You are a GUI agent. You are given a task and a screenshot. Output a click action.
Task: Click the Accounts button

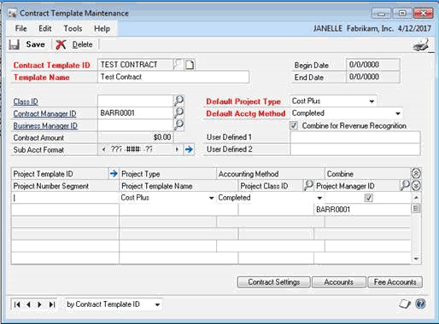[338, 282]
